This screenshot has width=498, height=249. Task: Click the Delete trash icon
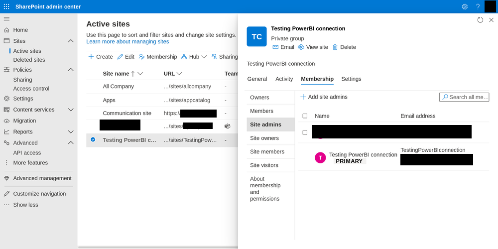tap(335, 47)
